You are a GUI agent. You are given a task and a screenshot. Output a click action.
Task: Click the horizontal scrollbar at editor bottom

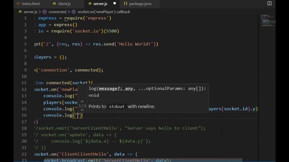pos(144,160)
